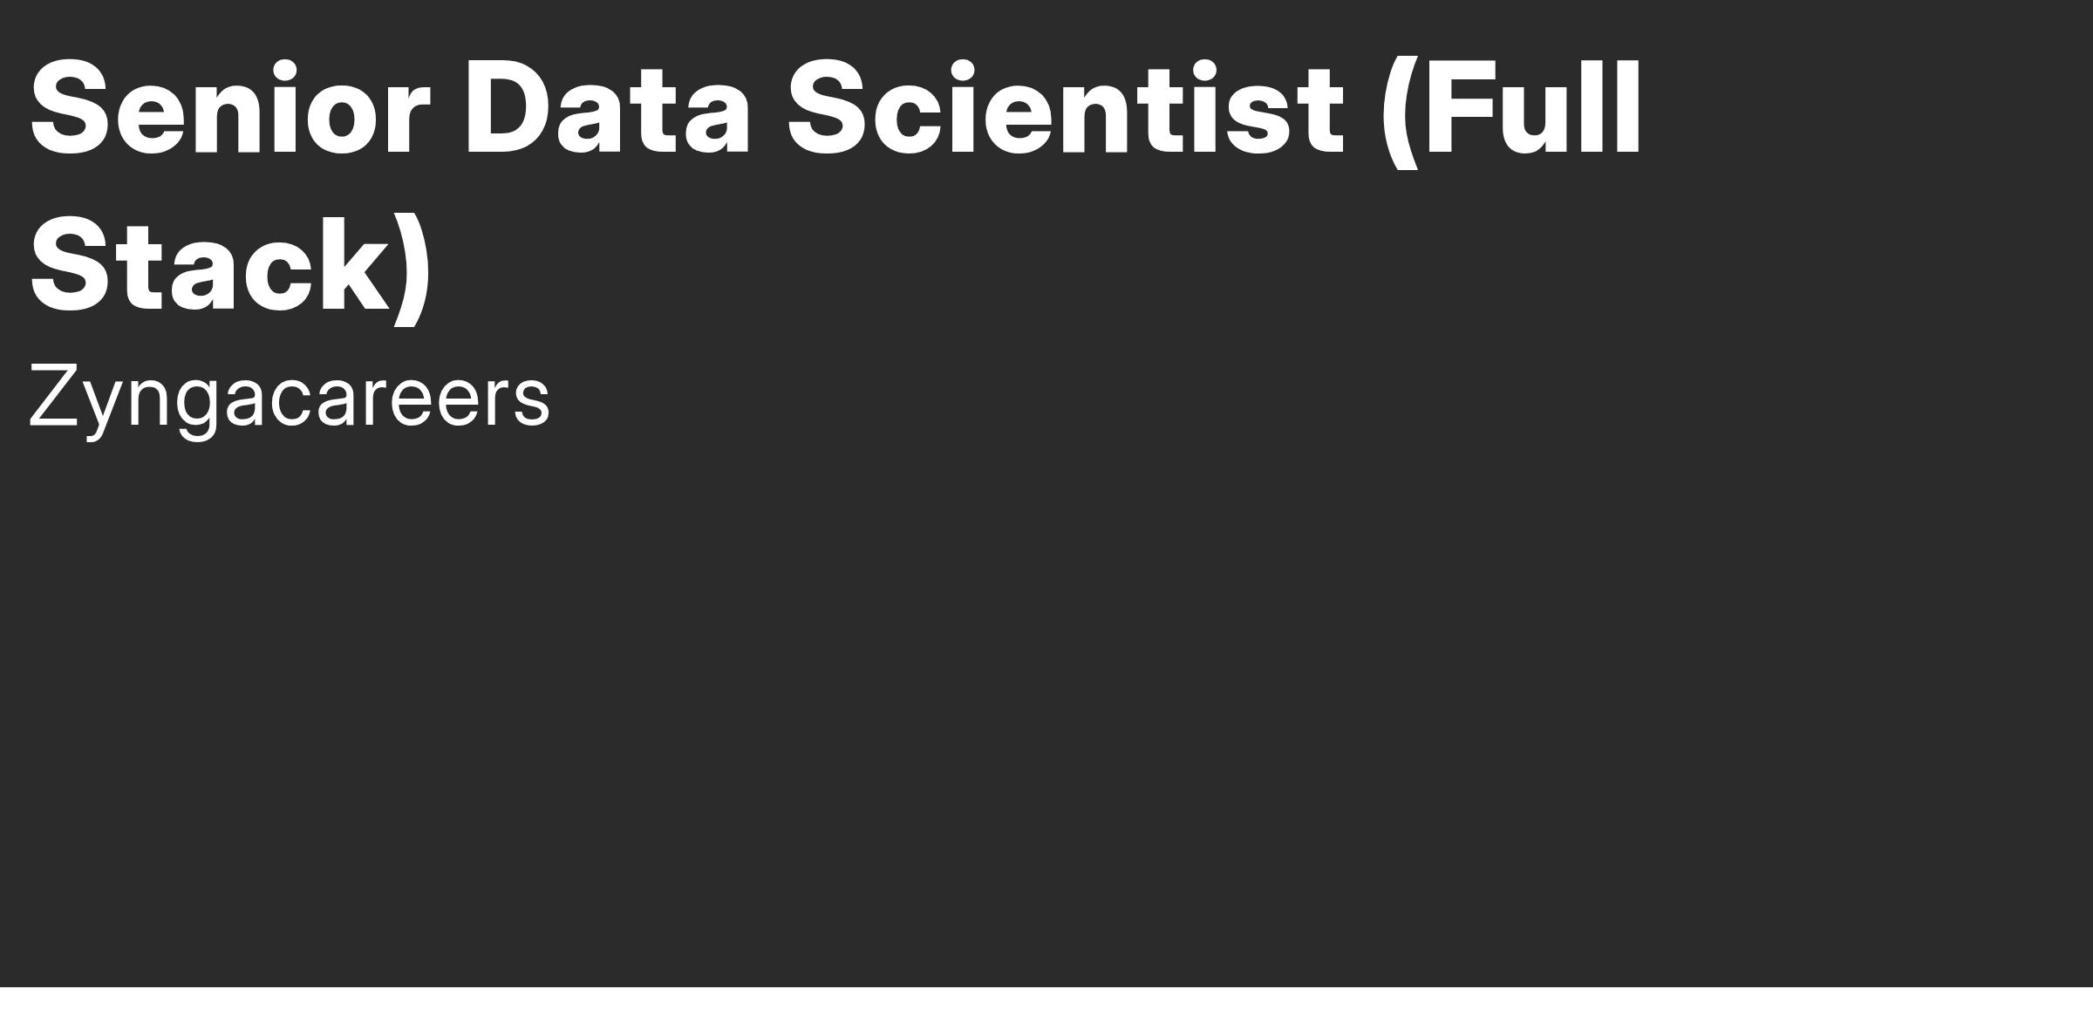Click the white strip beneath the dark card
The height and width of the screenshot is (1023, 2093).
pyautogui.click(x=1046, y=1005)
